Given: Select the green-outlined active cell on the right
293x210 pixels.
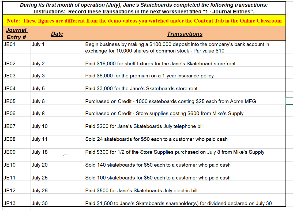Looking at the screenshot, I should (x=290, y=101).
